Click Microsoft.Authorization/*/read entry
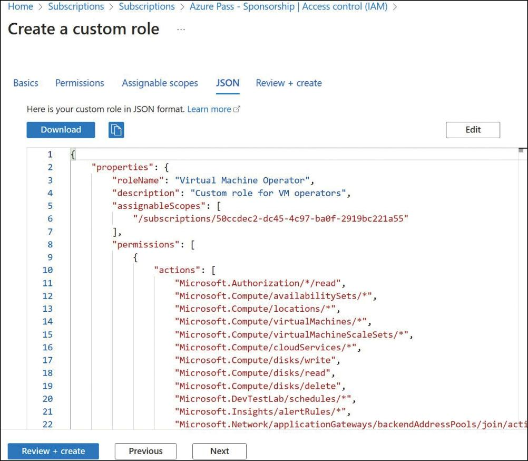The height and width of the screenshot is (461, 528). pyautogui.click(x=258, y=283)
